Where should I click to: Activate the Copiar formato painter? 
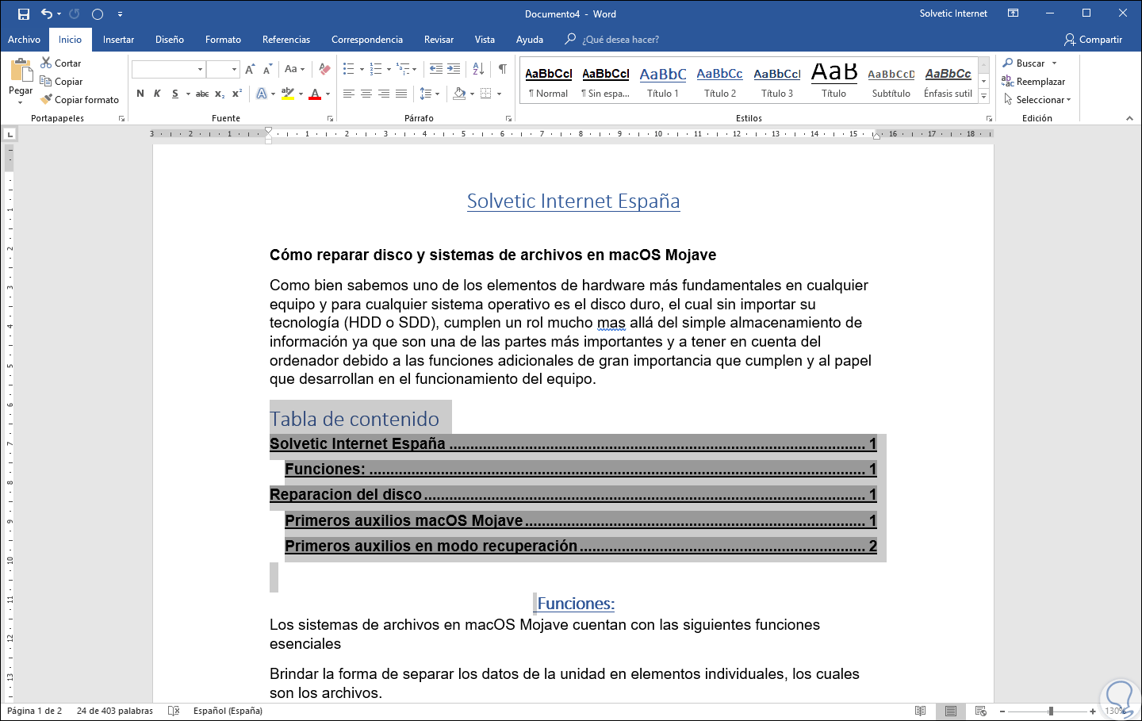[x=80, y=100]
